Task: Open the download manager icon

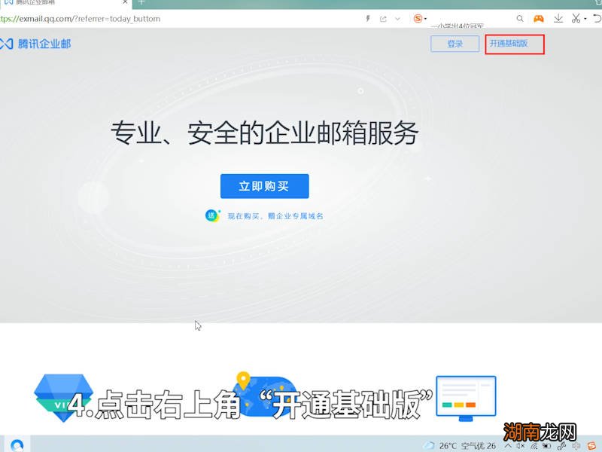Action: pos(558,18)
